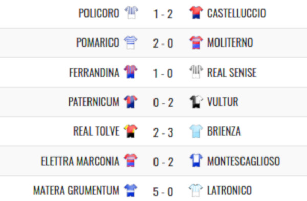Click the Castelluccio team name
Viewport: 307px width, 201px height.
click(x=236, y=13)
